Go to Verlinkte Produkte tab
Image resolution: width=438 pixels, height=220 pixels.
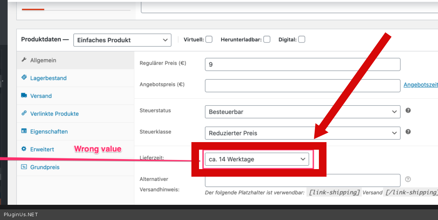coord(75,114)
